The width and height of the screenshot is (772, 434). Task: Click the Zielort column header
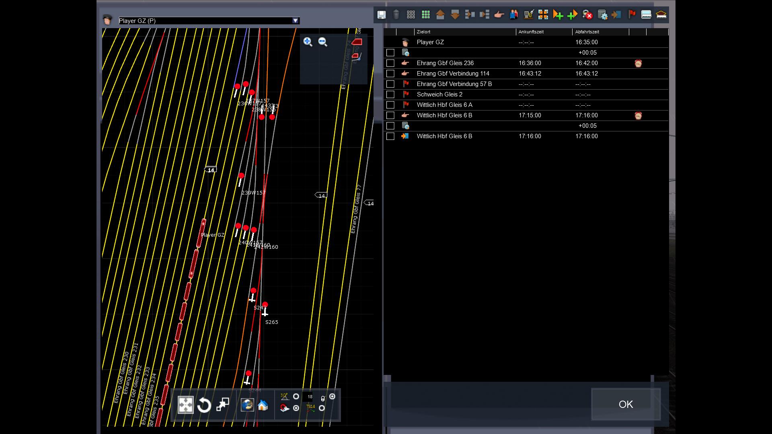point(465,32)
